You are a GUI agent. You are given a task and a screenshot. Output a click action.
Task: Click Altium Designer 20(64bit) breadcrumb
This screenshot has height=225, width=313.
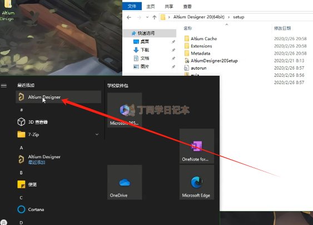click(x=199, y=17)
